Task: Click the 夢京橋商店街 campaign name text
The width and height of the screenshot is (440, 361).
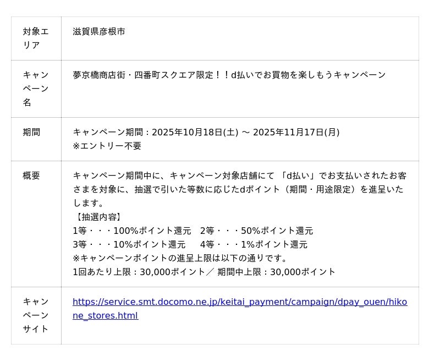Action: 229,75
